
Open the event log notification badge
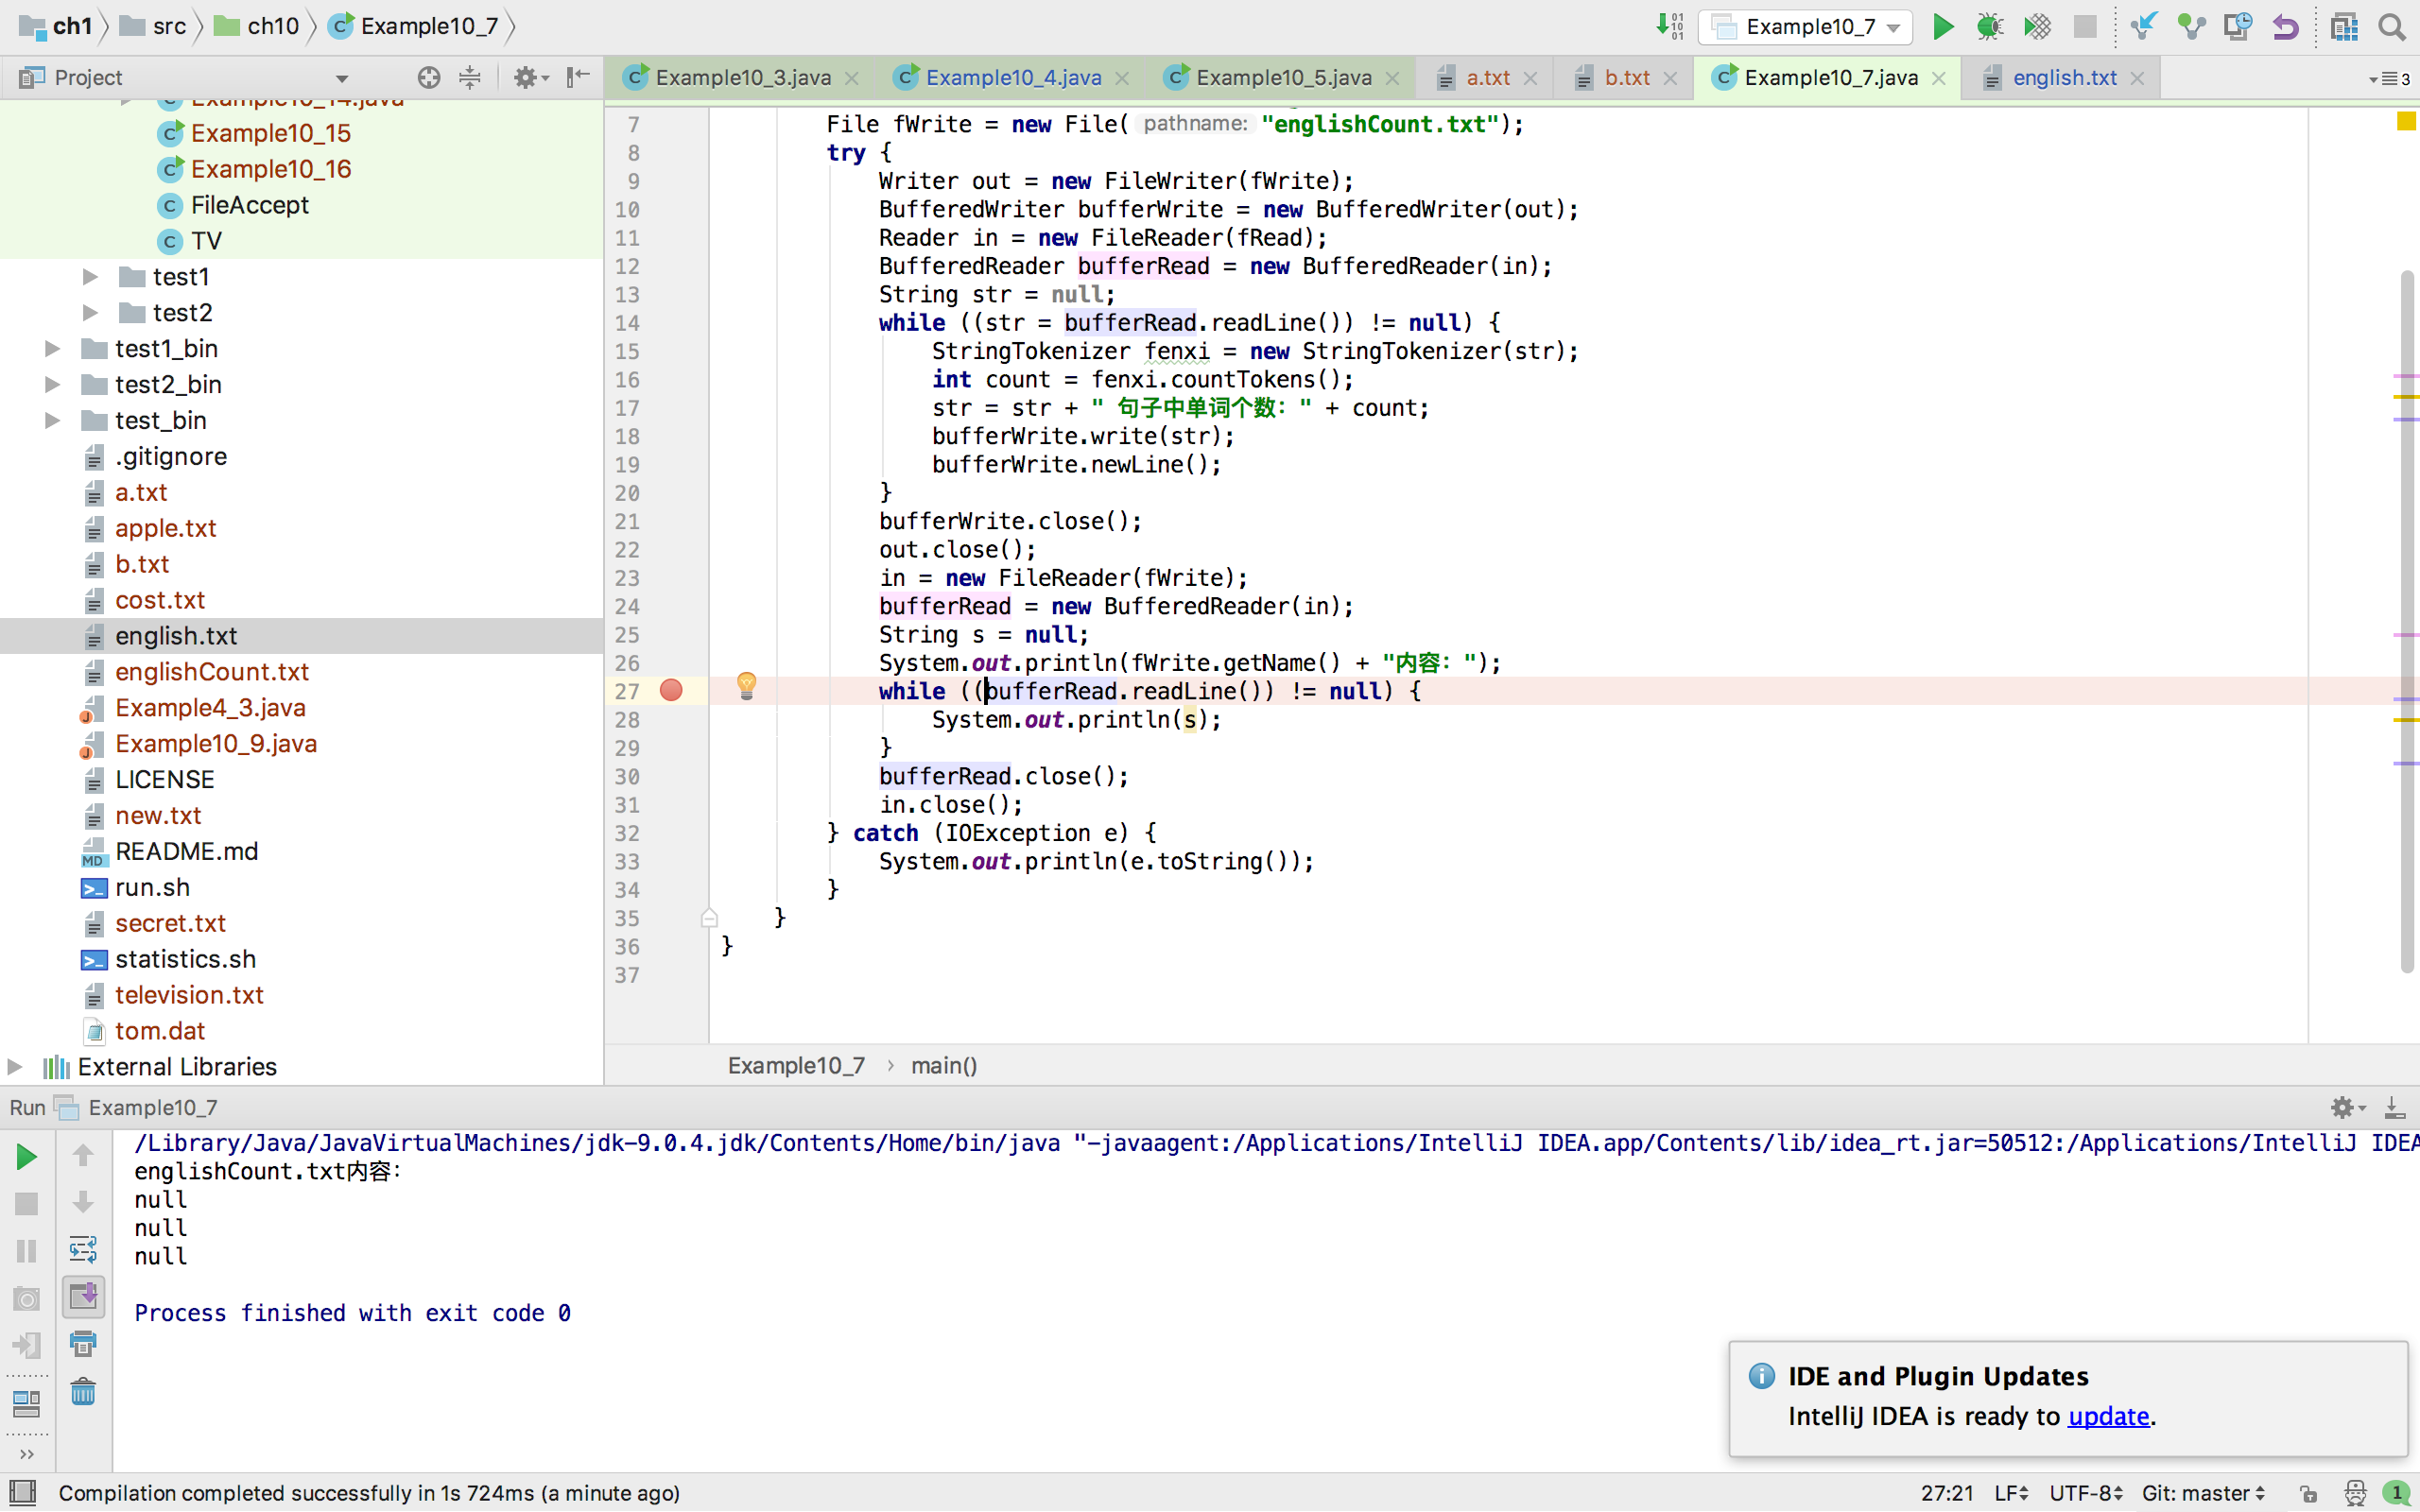(x=2397, y=1493)
